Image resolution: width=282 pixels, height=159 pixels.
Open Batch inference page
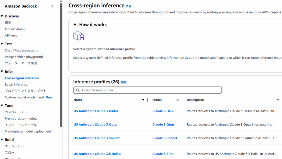coord(16,84)
